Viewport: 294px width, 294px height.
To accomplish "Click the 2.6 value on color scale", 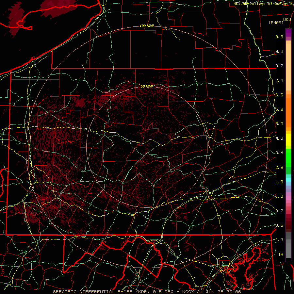I will click(x=279, y=168).
